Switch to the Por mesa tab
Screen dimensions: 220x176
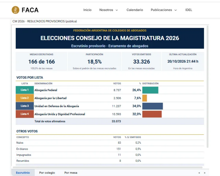point(71,173)
